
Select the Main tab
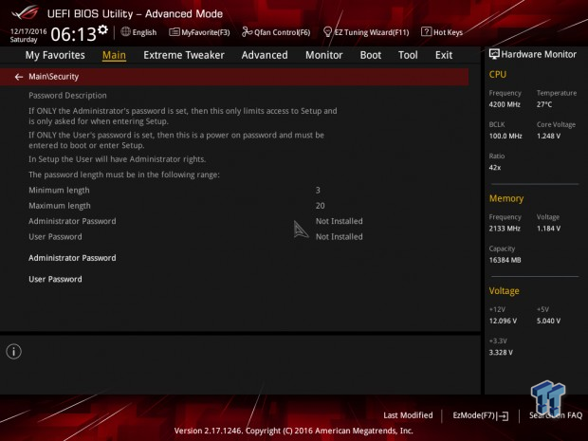coord(114,55)
